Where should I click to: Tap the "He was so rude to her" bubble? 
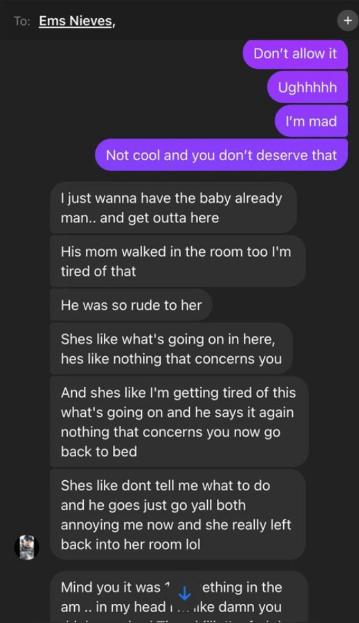131,305
